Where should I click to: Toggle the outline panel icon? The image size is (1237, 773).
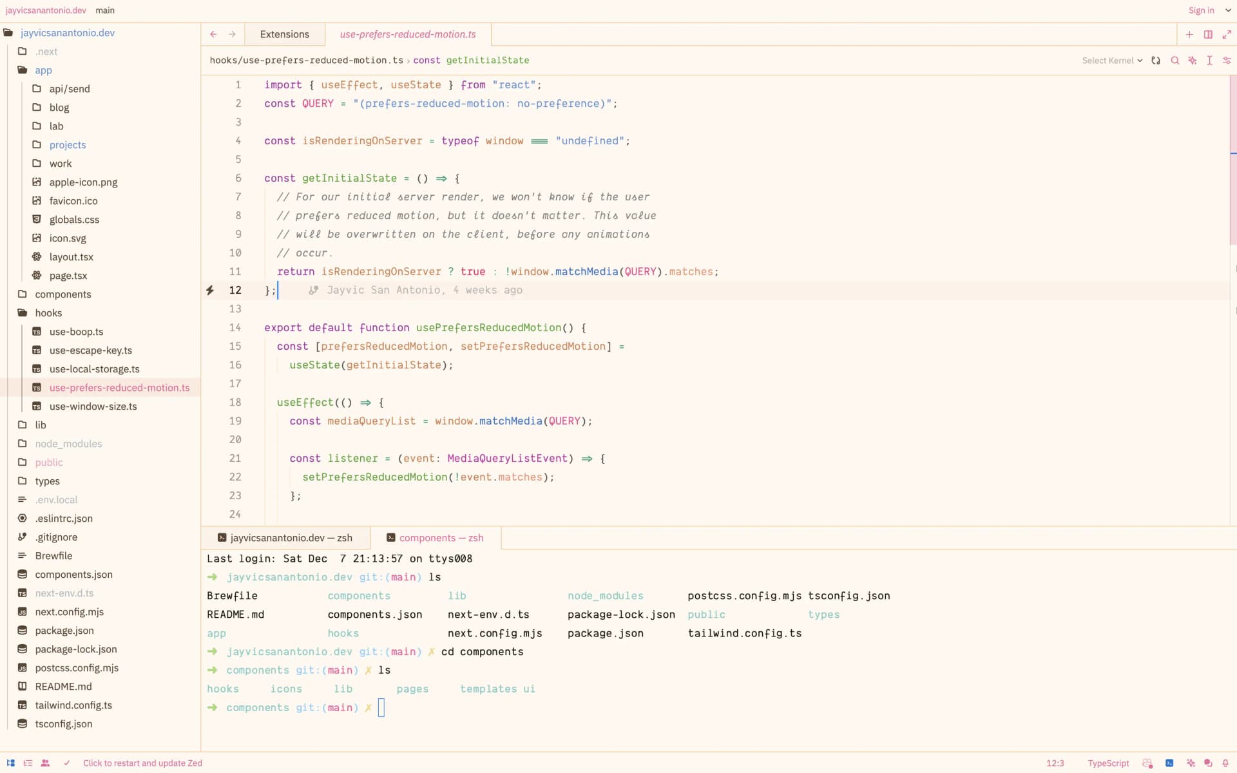coord(28,763)
